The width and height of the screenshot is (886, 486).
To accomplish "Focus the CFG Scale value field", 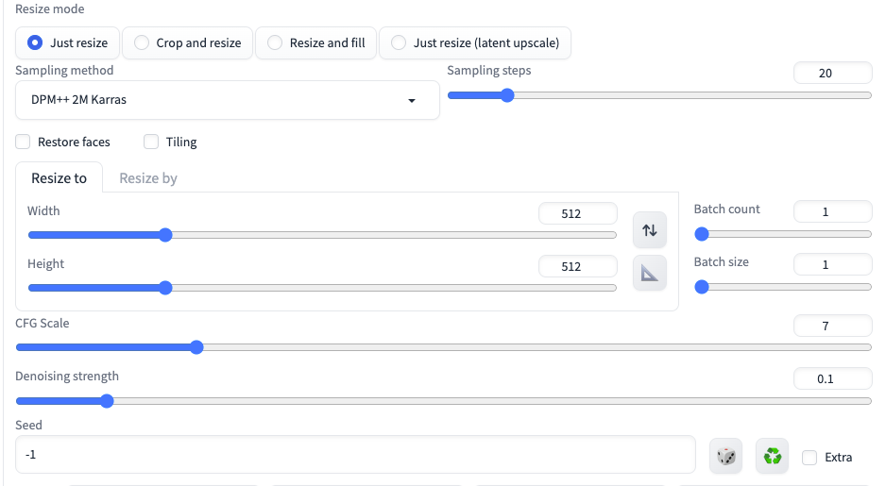I will coord(833,326).
